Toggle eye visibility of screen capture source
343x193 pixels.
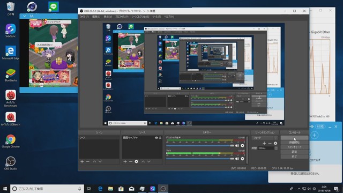click(x=156, y=138)
